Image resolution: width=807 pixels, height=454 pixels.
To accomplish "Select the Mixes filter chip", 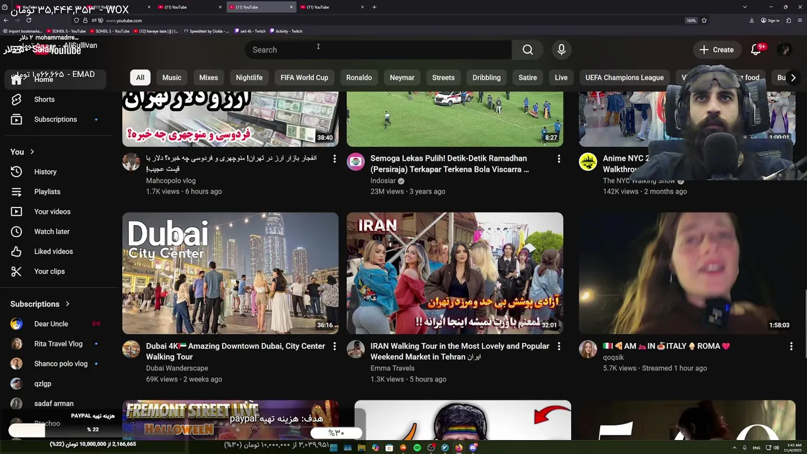I will pos(209,78).
